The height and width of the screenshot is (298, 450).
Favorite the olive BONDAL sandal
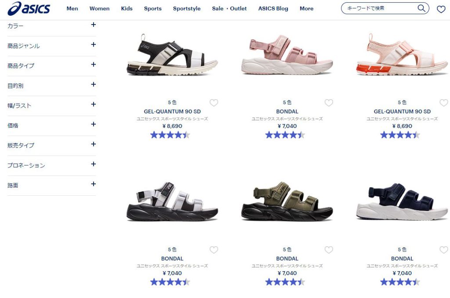click(x=329, y=250)
